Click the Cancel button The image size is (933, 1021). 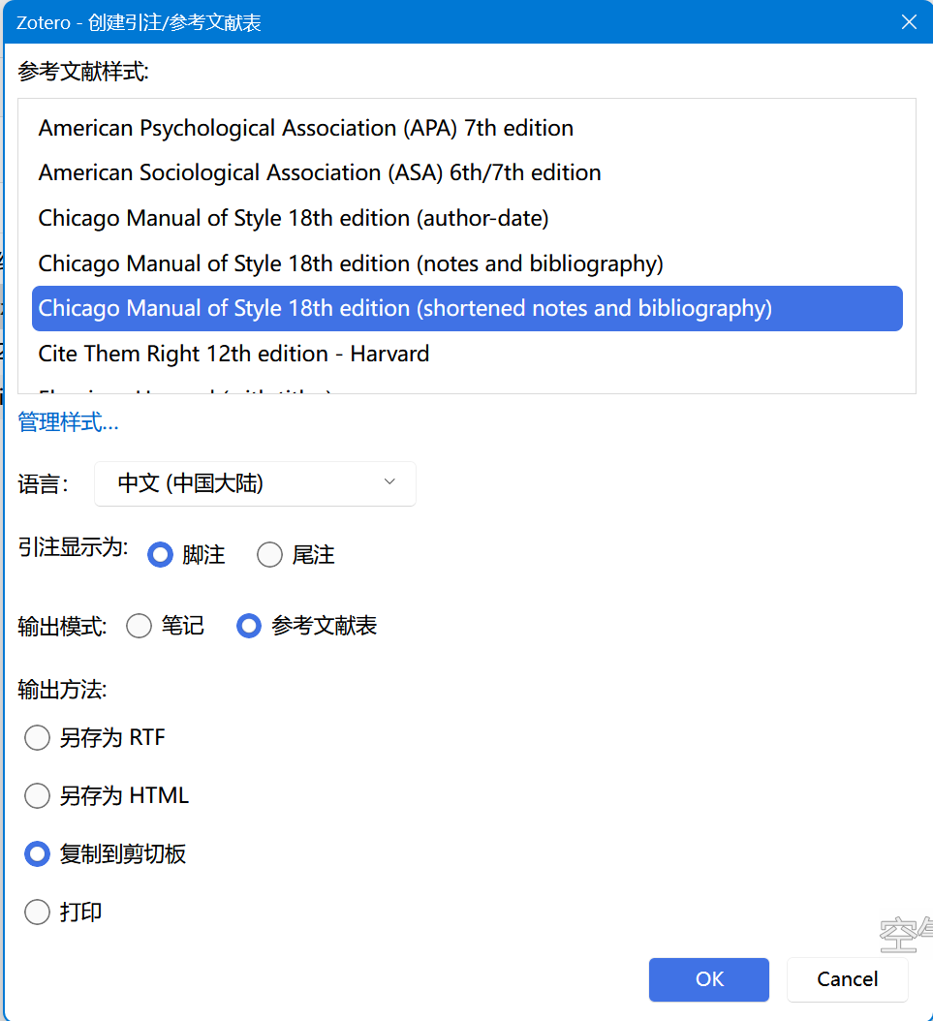(847, 979)
